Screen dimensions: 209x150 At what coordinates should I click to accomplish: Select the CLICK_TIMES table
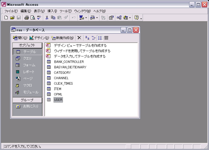pos(60,83)
